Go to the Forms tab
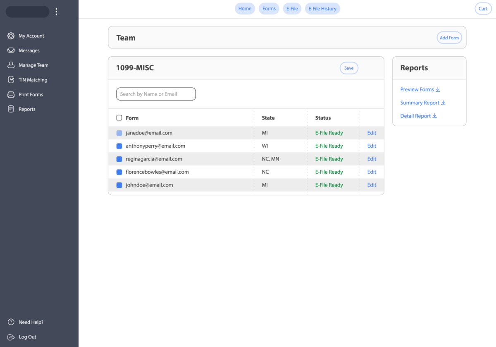The height and width of the screenshot is (347, 496). 269,9
